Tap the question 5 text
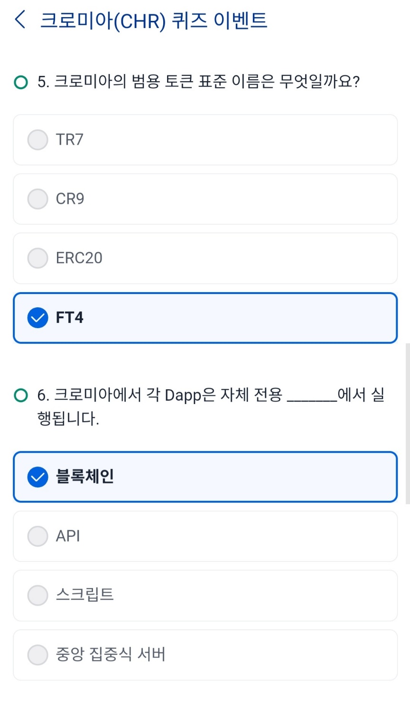The image size is (410, 707). [198, 82]
